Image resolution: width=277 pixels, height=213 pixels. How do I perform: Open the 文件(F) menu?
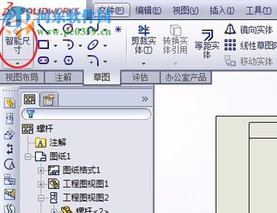111,10
